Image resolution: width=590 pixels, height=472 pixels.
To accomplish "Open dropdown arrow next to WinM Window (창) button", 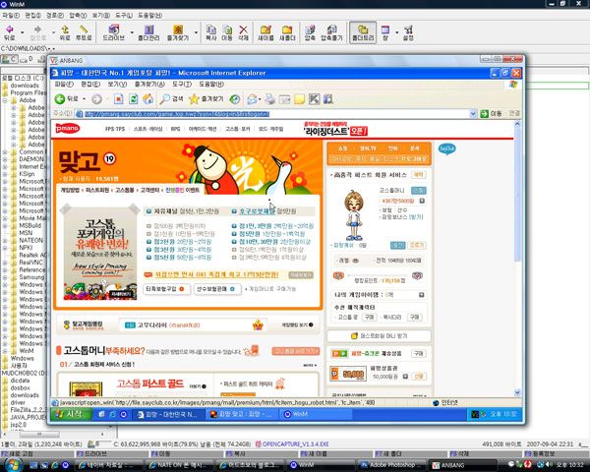I will click(396, 32).
